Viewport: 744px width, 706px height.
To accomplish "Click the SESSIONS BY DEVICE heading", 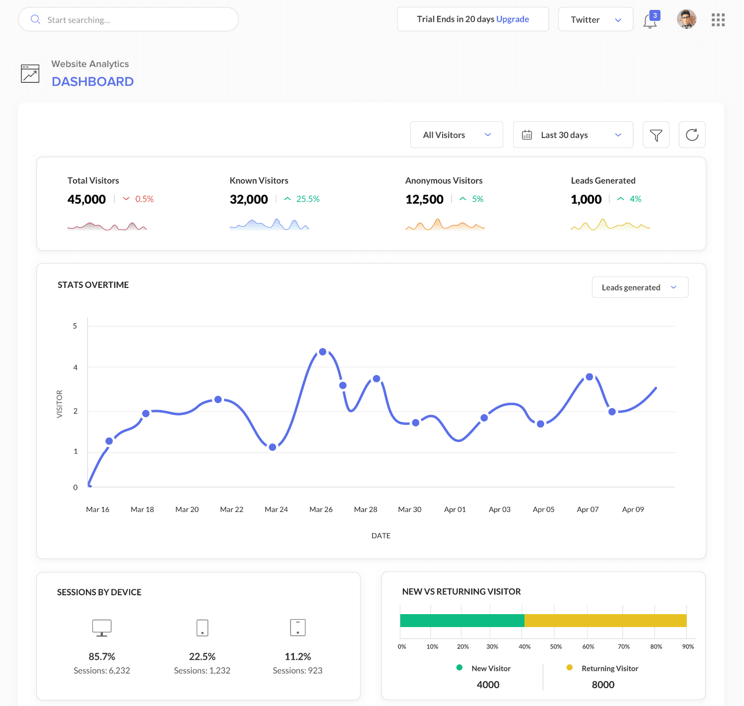I will pos(99,592).
